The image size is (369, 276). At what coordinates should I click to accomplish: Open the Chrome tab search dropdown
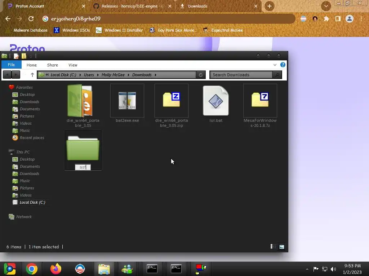coord(326,6)
